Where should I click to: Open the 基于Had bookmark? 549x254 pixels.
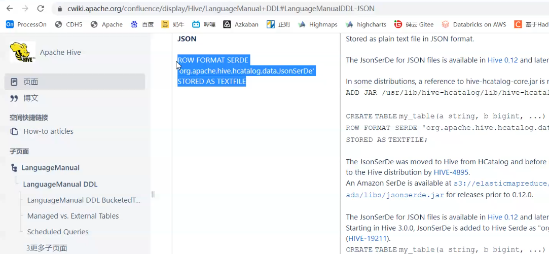click(x=531, y=24)
